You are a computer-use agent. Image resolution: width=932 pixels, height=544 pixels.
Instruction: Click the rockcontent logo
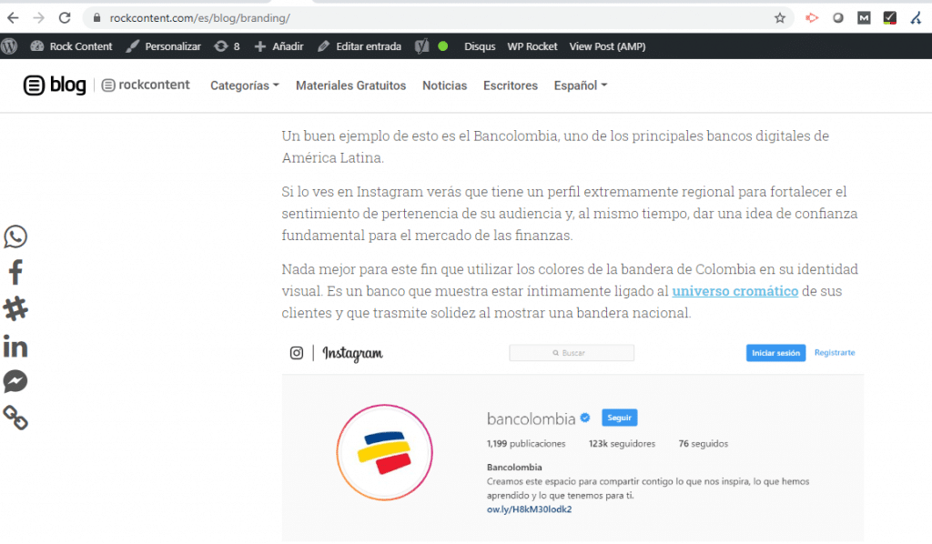[x=146, y=85]
